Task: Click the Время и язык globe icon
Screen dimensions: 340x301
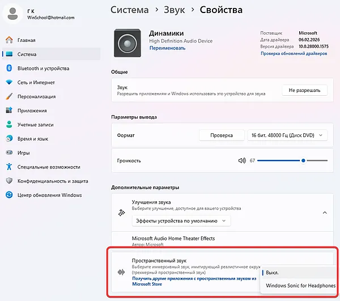Action: pos(9,138)
